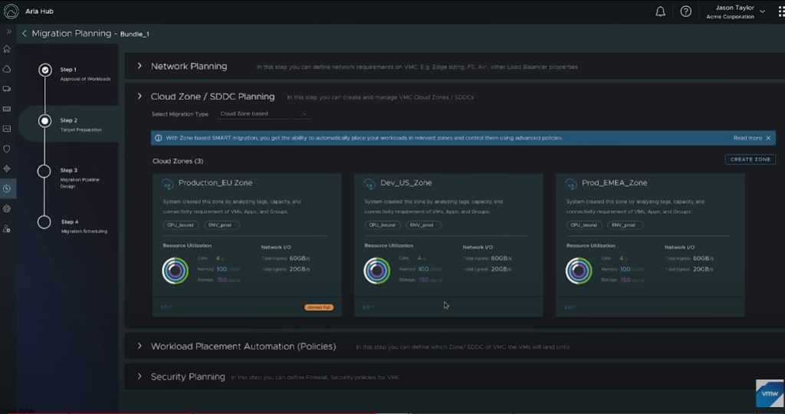Select Step 1 completed circle
Image resolution: width=785 pixels, height=414 pixels.
(45, 70)
